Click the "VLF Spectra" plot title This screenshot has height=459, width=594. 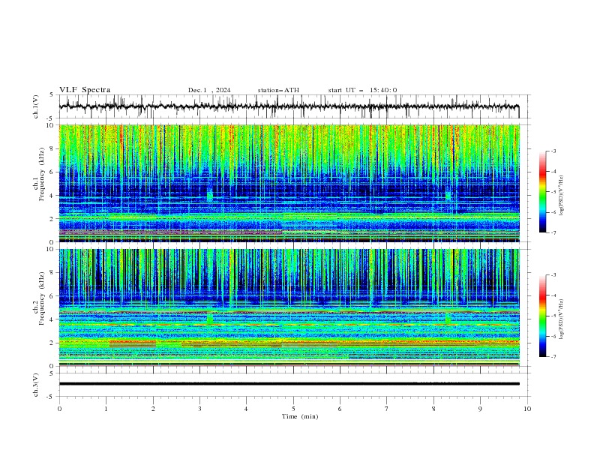(x=85, y=90)
